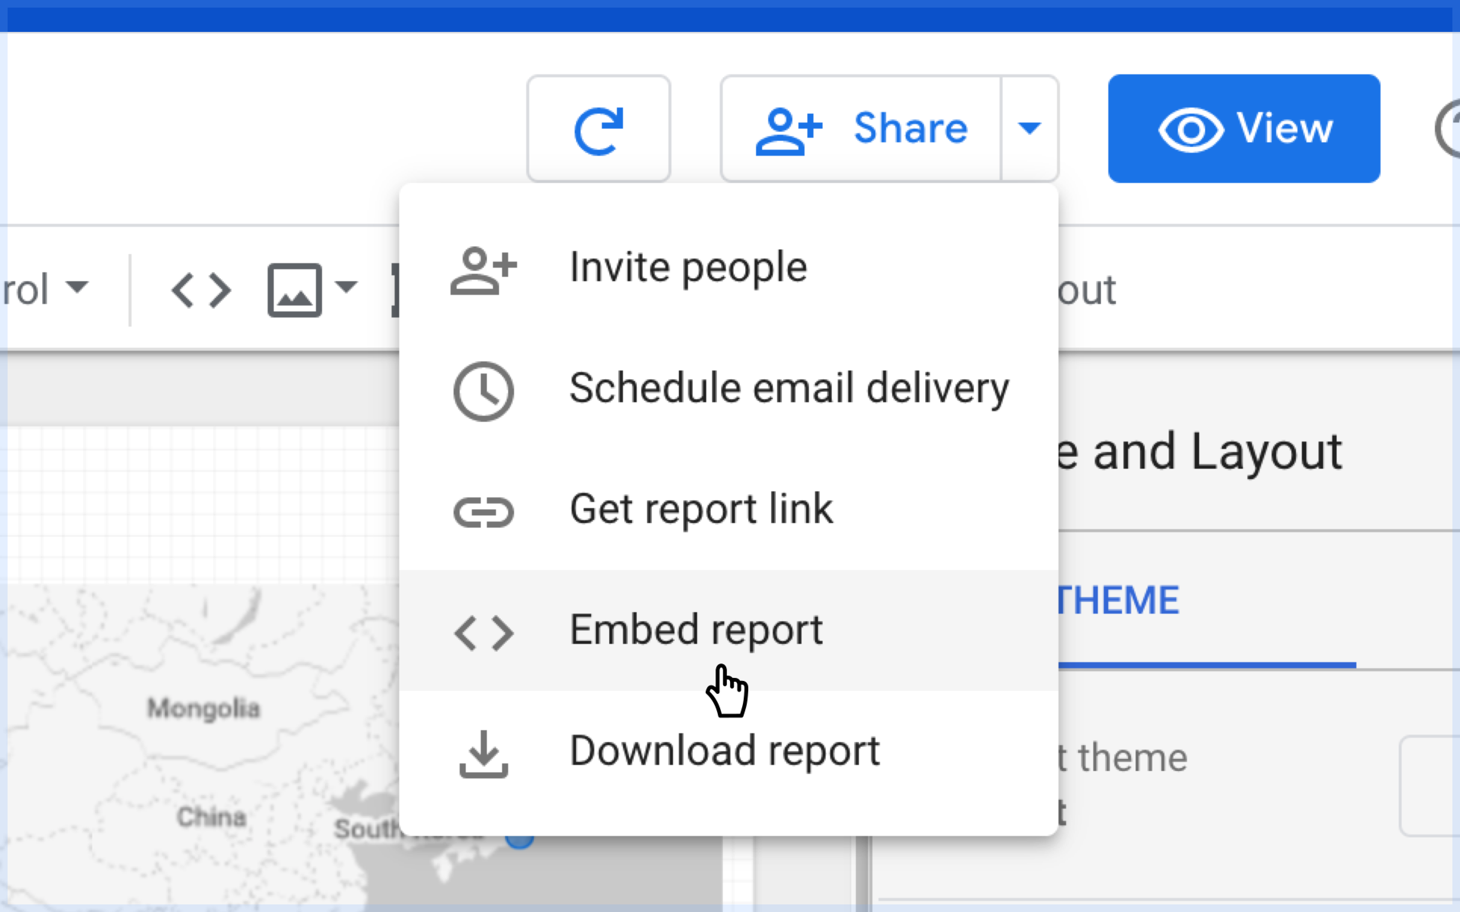This screenshot has height=912, width=1460.
Task: Select Get report link option
Action: pyautogui.click(x=701, y=510)
